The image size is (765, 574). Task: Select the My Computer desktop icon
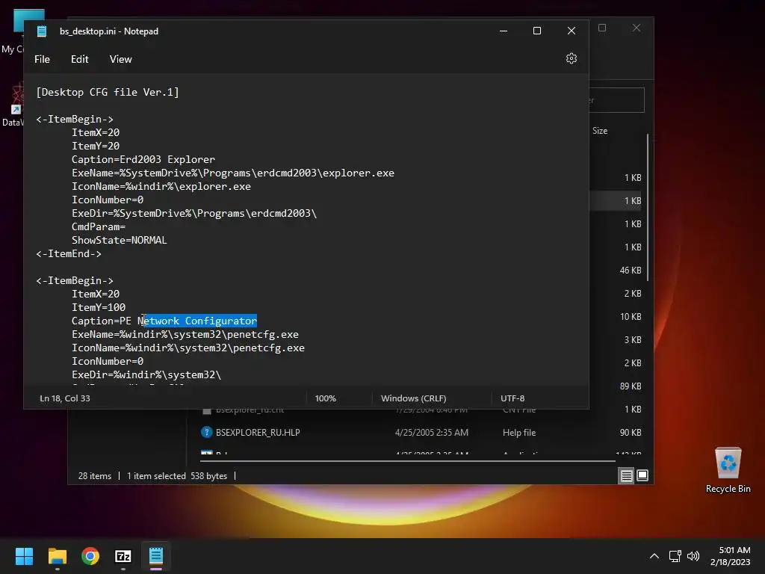click(x=13, y=31)
